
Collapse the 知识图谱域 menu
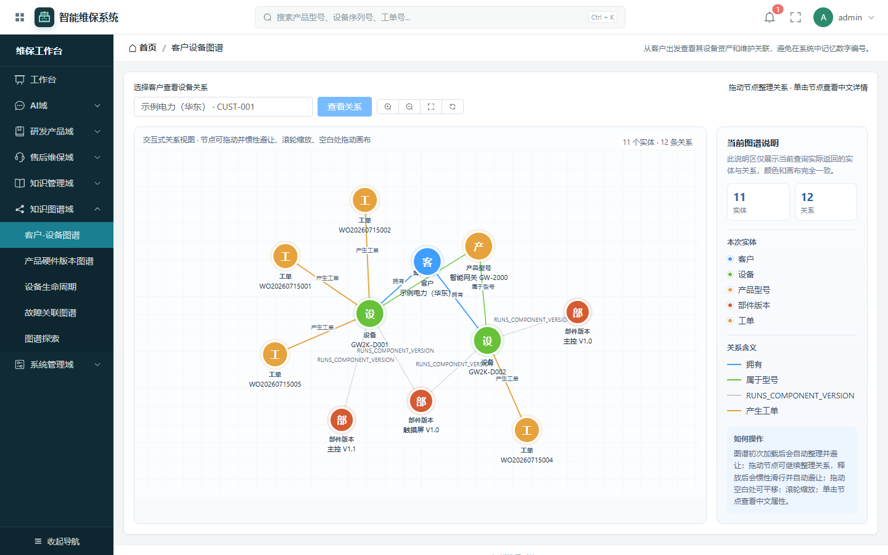(x=57, y=209)
